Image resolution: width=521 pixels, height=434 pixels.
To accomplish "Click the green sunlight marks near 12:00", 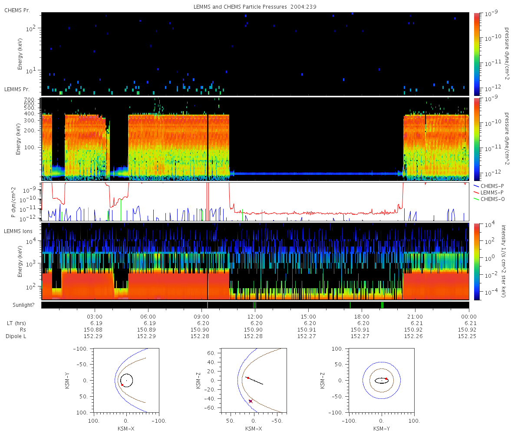I will (254, 305).
